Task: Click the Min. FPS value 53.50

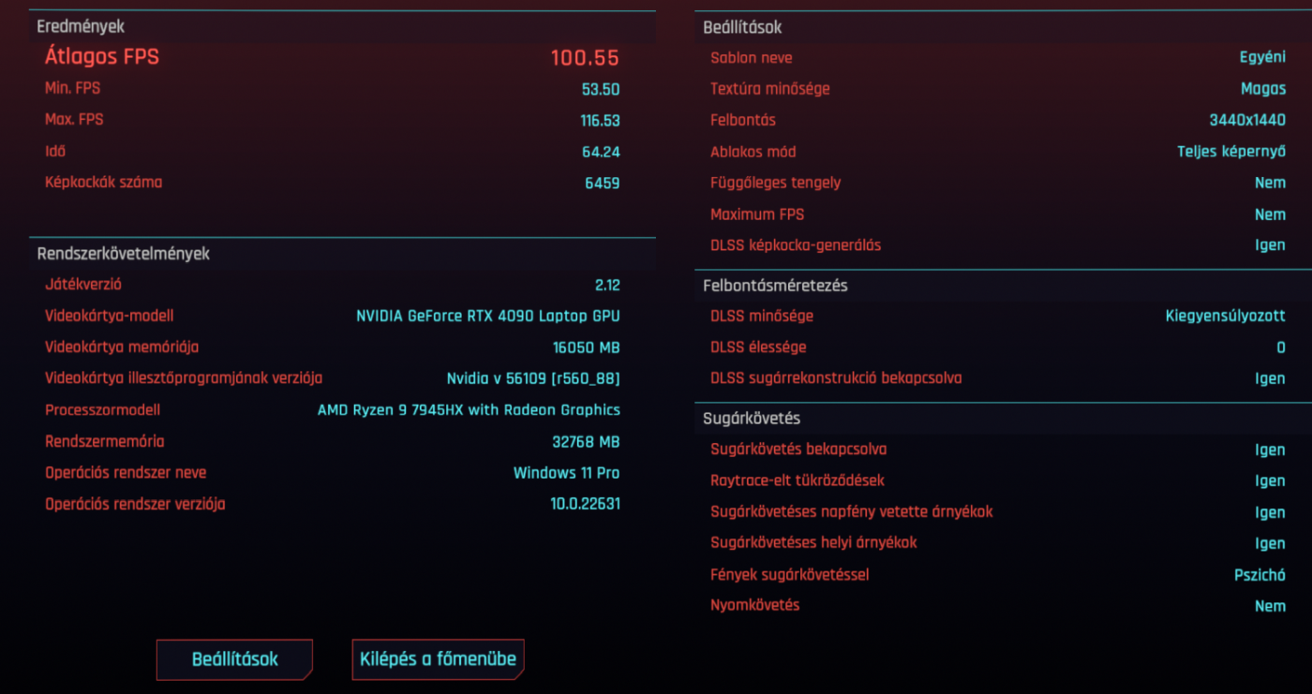Action: (x=601, y=90)
